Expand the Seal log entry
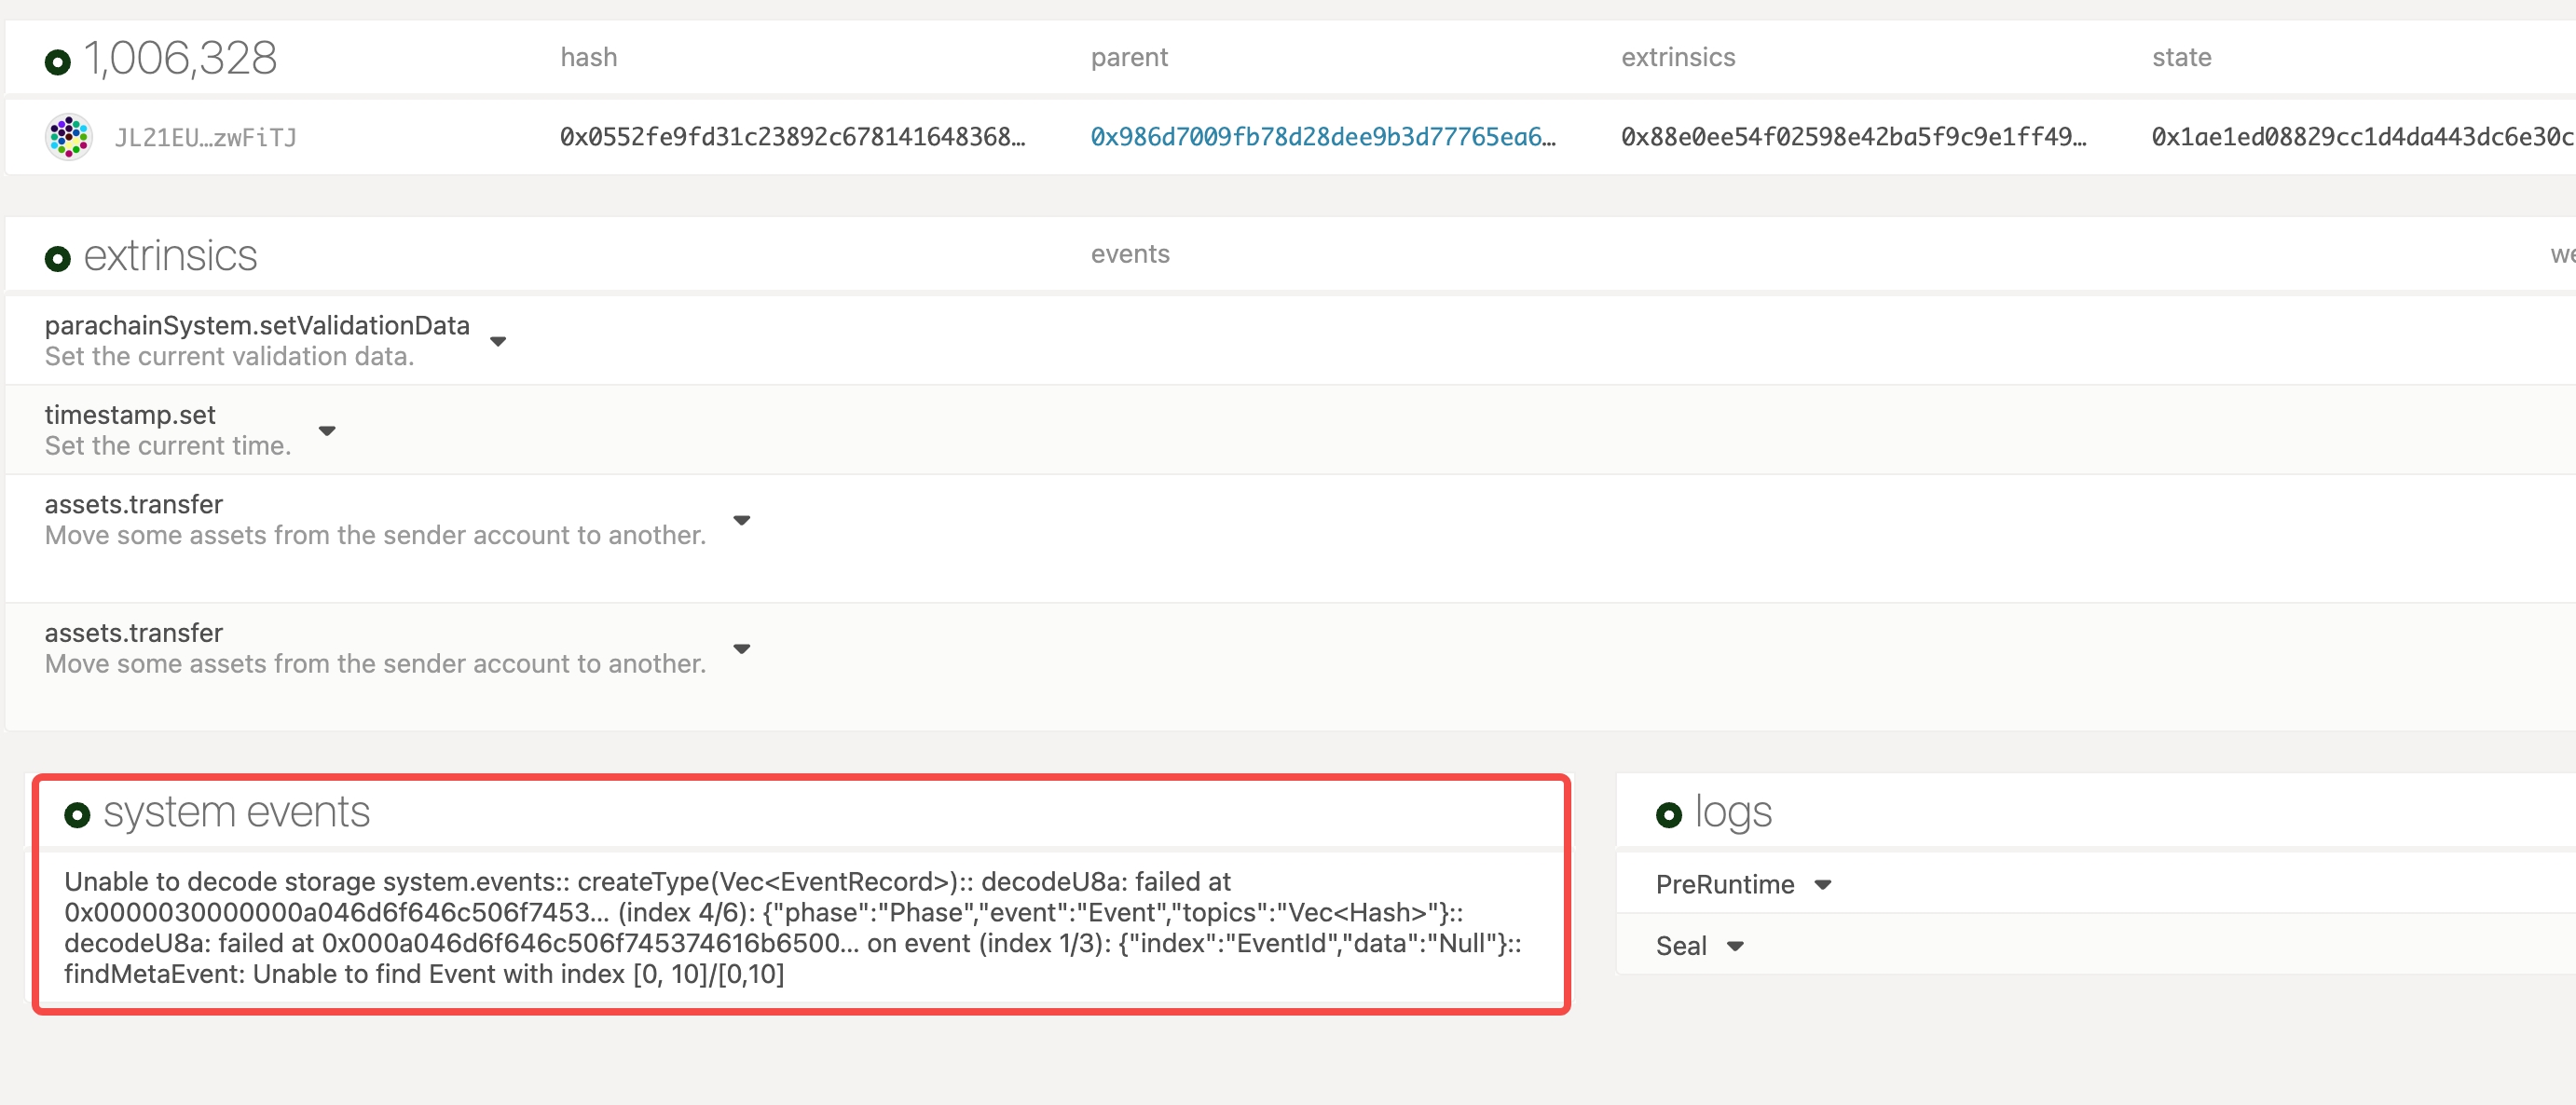Image resolution: width=2576 pixels, height=1105 pixels. click(x=1736, y=945)
